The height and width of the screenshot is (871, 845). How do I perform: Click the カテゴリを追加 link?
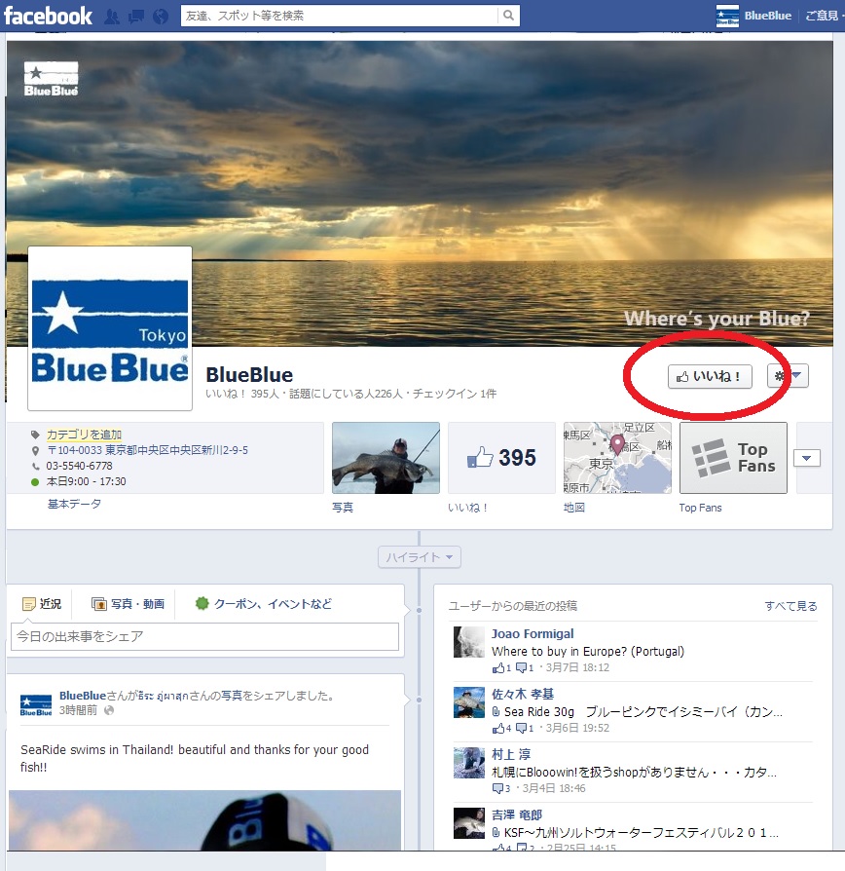point(84,435)
